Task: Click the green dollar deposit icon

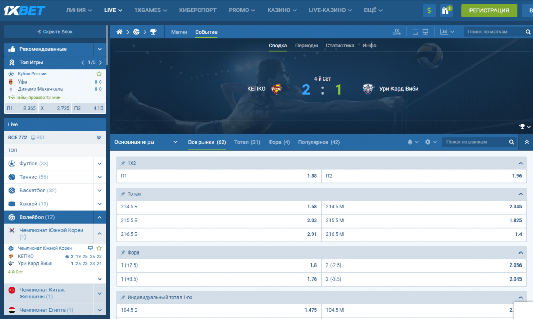Action: (429, 10)
